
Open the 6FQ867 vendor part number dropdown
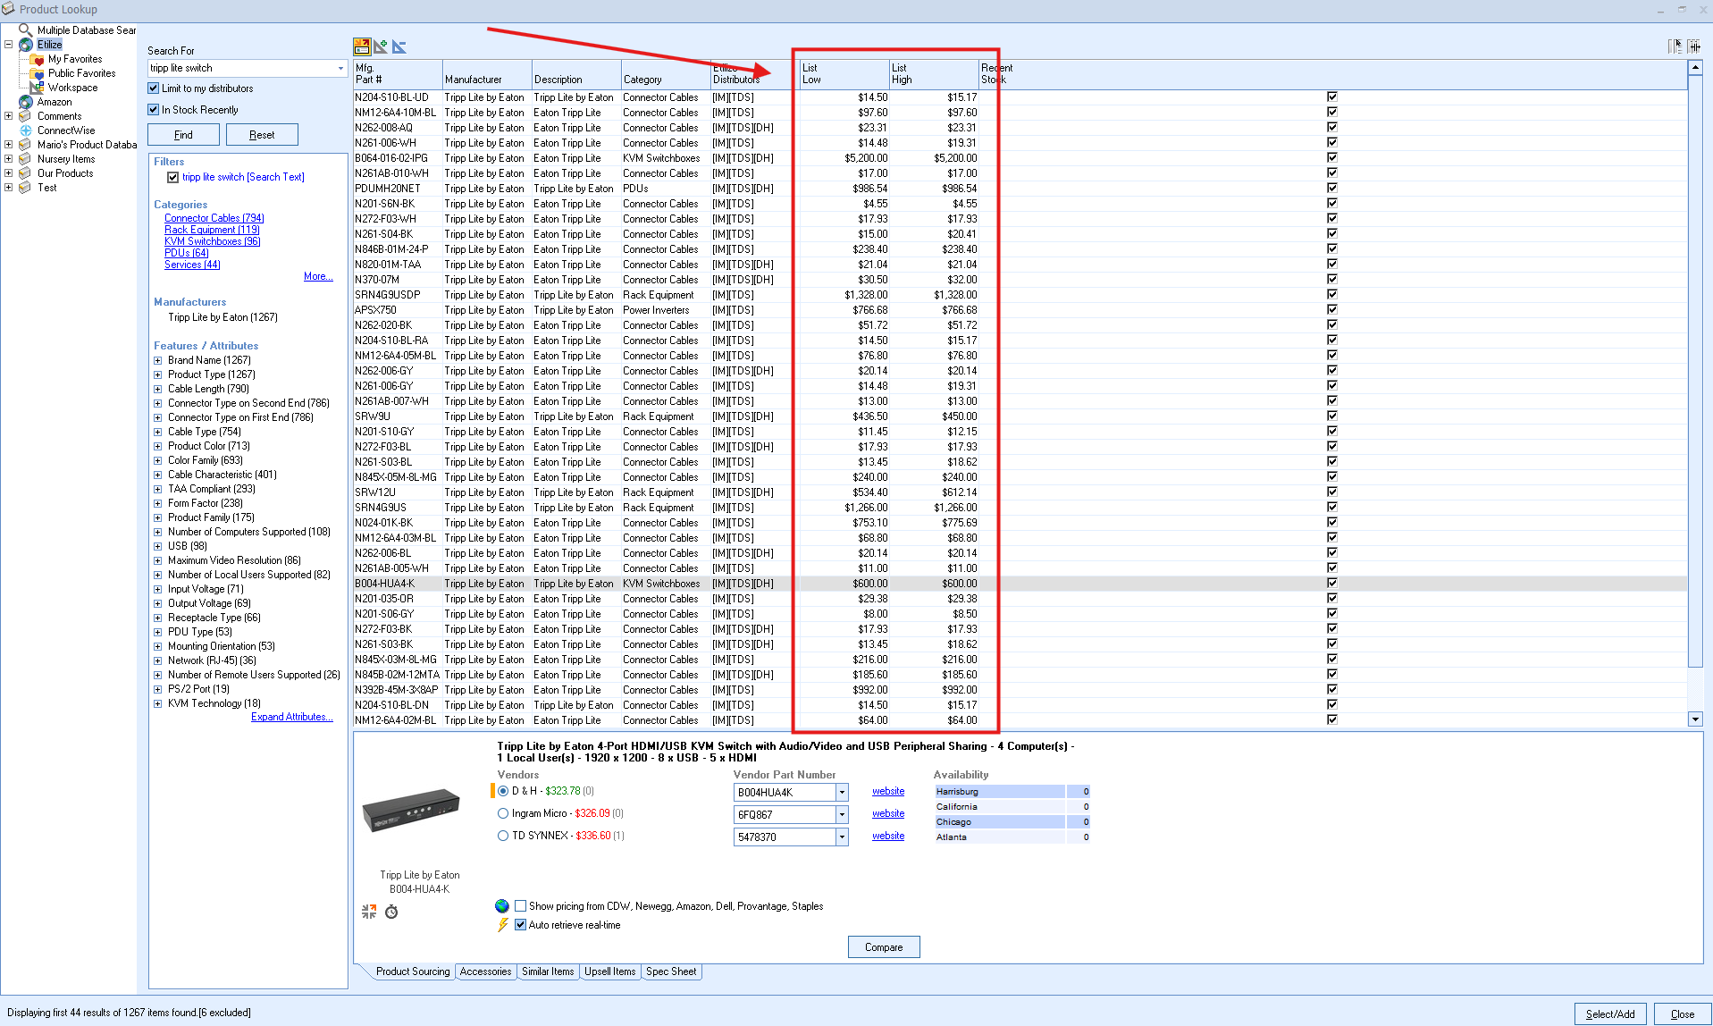[842, 814]
